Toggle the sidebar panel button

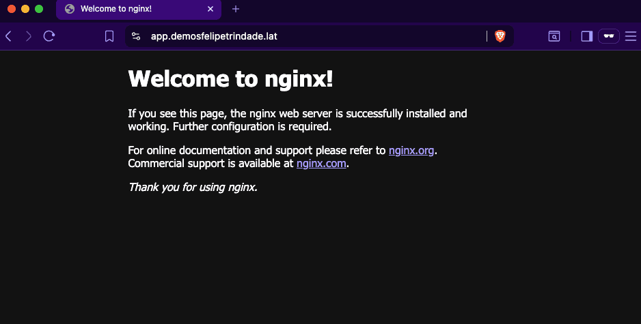(586, 36)
